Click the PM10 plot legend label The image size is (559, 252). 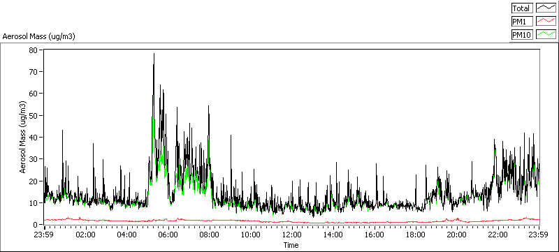click(522, 35)
